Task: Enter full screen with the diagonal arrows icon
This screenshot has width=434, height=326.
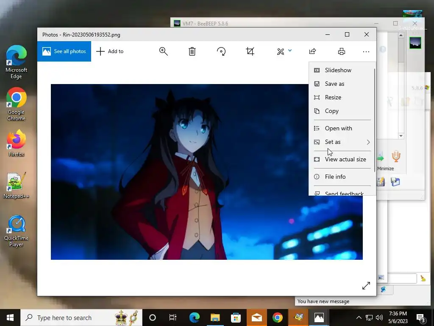Action: click(x=366, y=286)
